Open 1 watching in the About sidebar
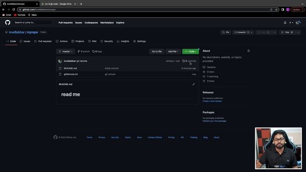The height and width of the screenshot is (172, 306). coord(210,76)
